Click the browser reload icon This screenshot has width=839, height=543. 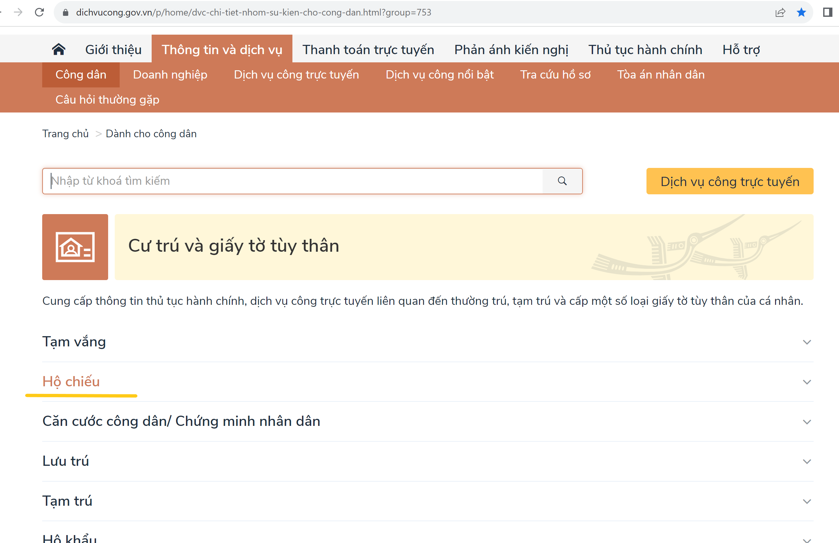click(40, 12)
